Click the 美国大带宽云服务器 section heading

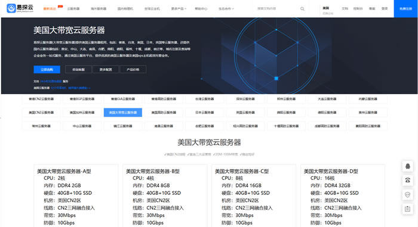pos(209,142)
